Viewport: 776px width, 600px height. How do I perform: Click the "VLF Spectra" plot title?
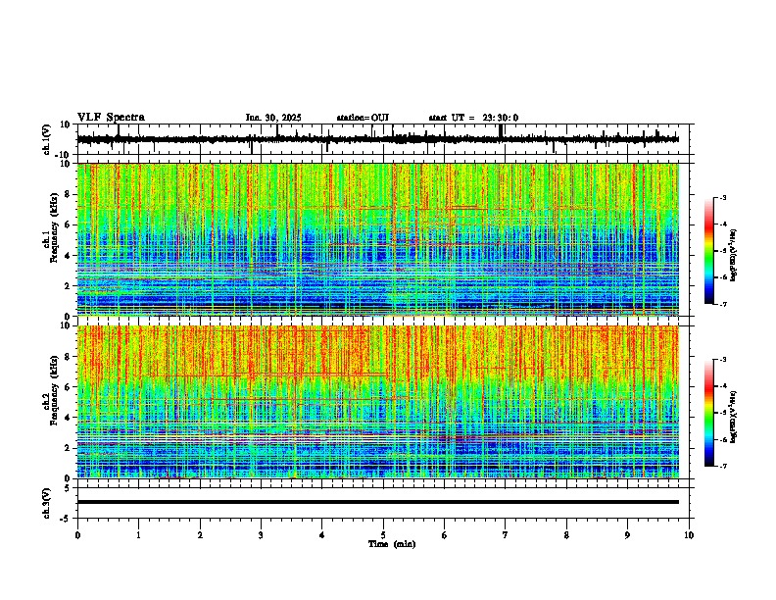(111, 117)
